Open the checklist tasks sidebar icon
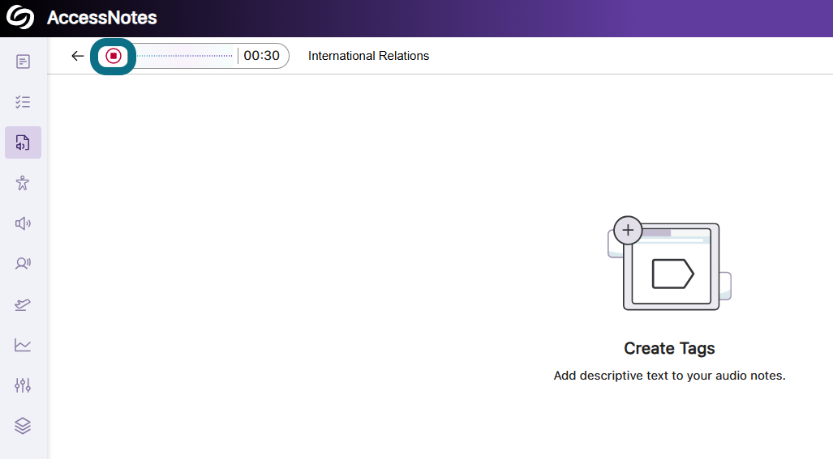The image size is (833, 459). coord(23,102)
